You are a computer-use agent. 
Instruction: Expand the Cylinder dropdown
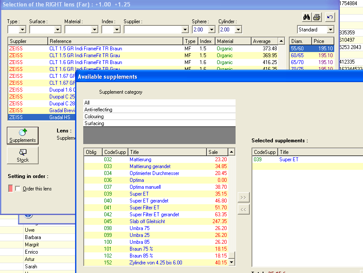pos(238,30)
